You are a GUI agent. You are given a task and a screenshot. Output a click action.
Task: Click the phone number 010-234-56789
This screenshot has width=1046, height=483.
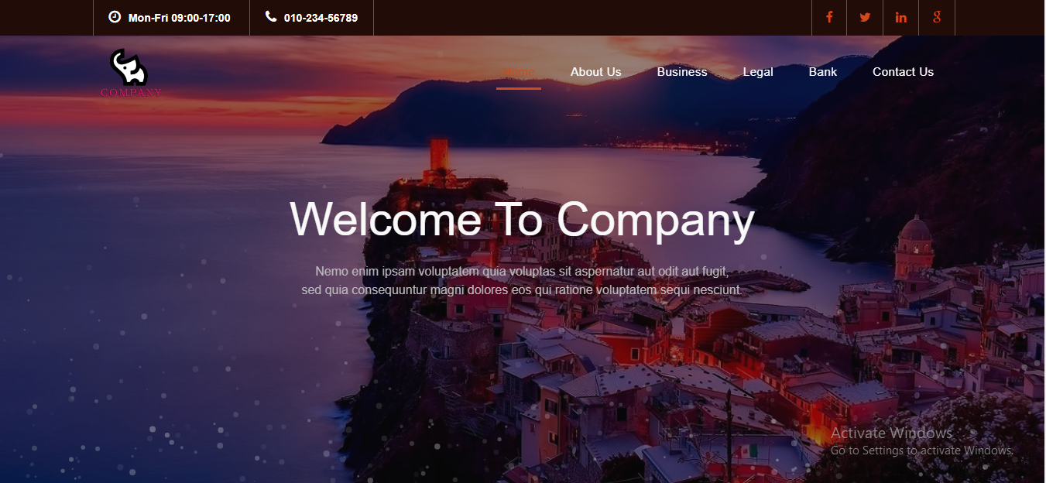pos(321,18)
